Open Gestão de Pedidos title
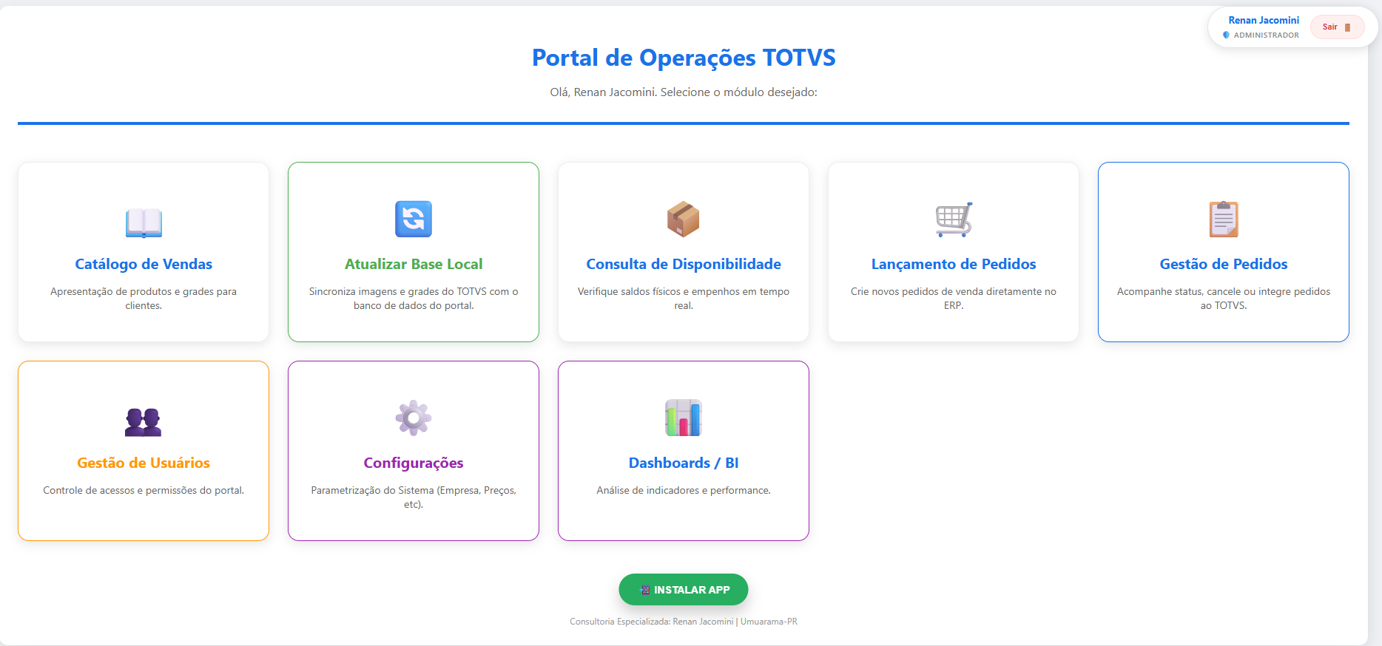Screen dimensions: 1382x646 click(1224, 264)
